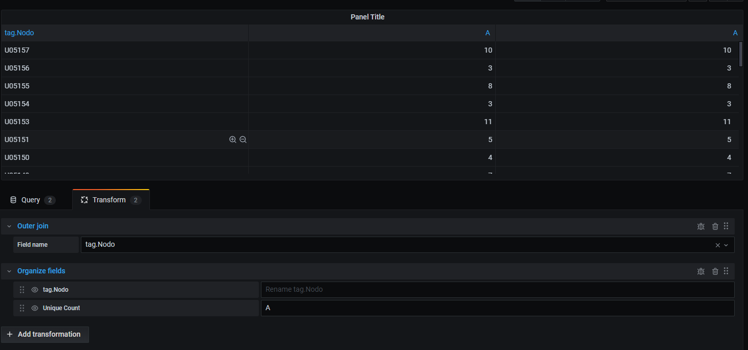The height and width of the screenshot is (350, 748).
Task: Click the zoom-out filter icon on U05151
Action: point(243,139)
